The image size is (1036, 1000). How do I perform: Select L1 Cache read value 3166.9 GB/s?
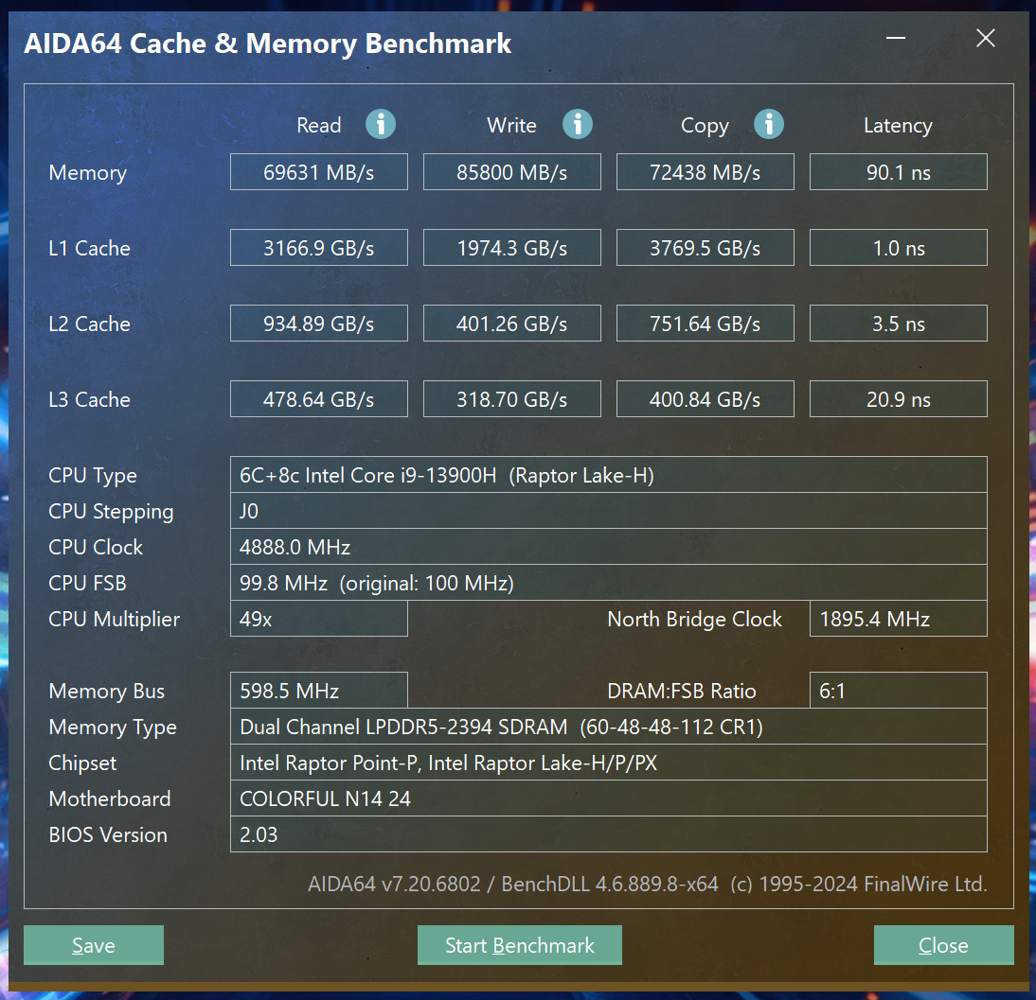(319, 248)
